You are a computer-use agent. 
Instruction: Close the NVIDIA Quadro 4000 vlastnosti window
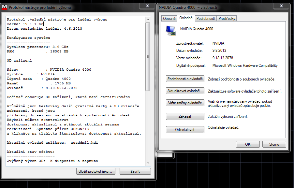click(281, 6)
